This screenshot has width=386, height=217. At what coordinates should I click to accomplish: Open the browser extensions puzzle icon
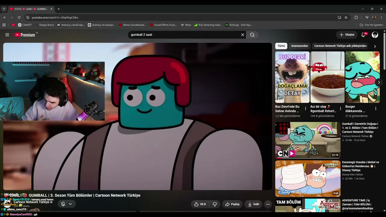[x=356, y=17]
